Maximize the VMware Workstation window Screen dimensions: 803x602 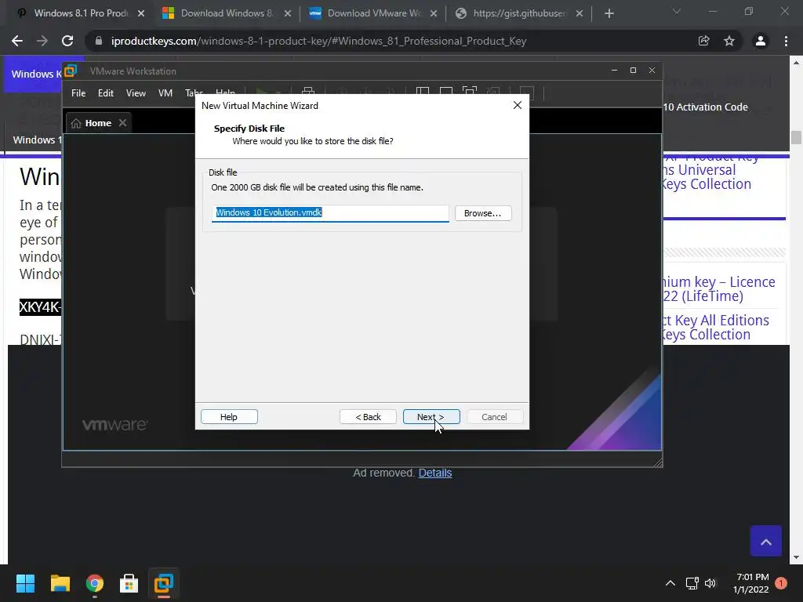[633, 70]
